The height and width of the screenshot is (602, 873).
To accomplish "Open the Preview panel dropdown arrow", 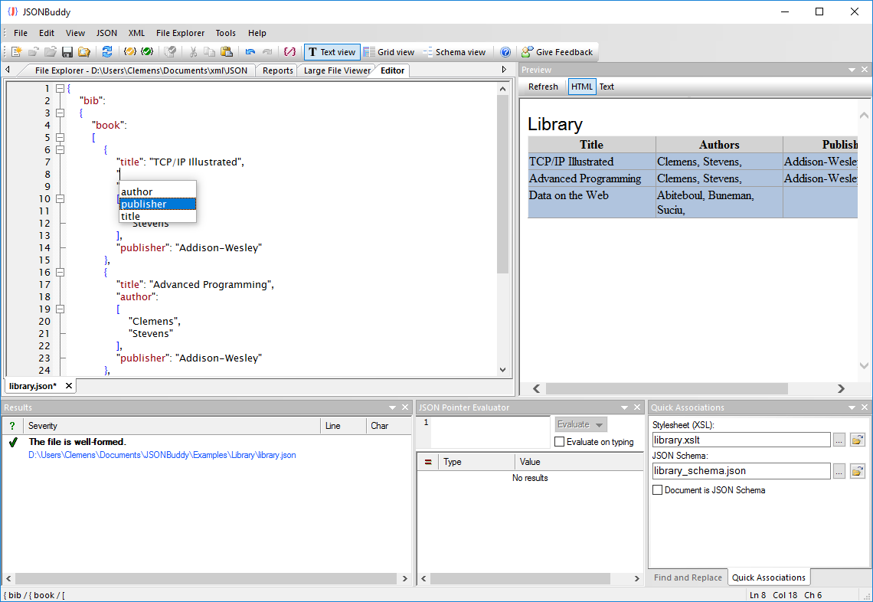I will (x=852, y=70).
